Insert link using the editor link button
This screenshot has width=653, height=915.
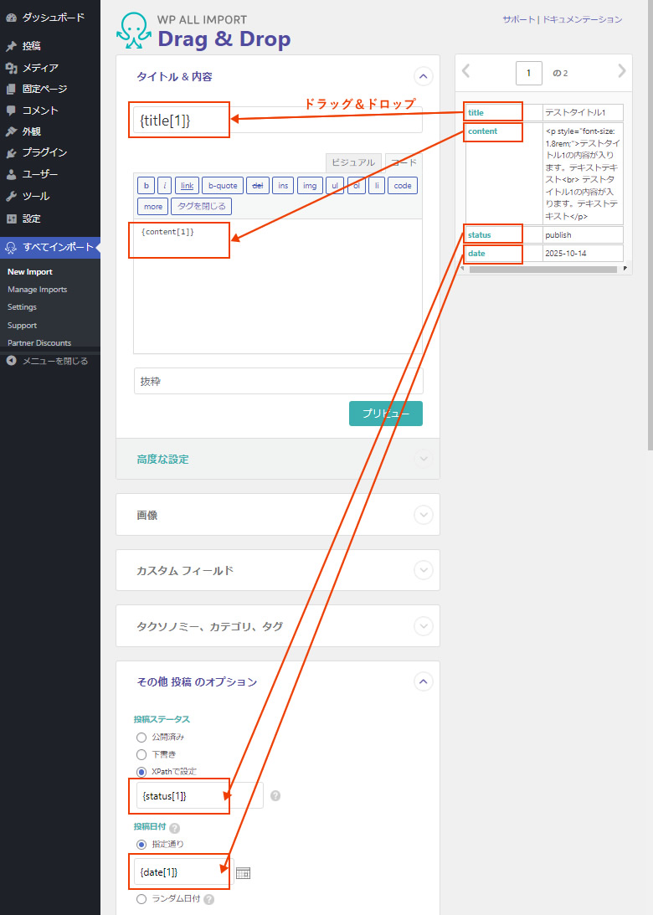pyautogui.click(x=187, y=186)
